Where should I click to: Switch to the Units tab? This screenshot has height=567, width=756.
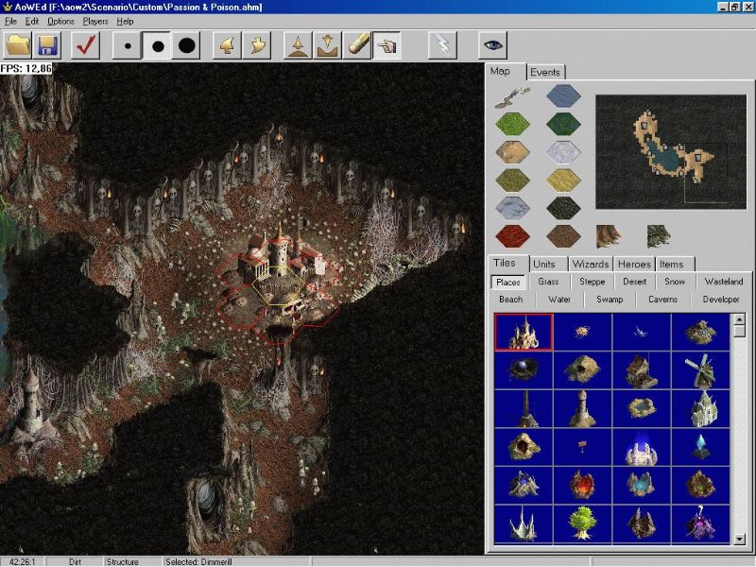(x=544, y=264)
